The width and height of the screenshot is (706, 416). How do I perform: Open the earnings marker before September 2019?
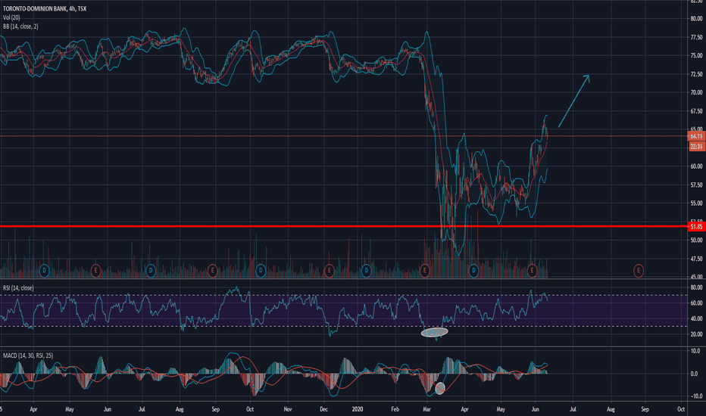[212, 271]
